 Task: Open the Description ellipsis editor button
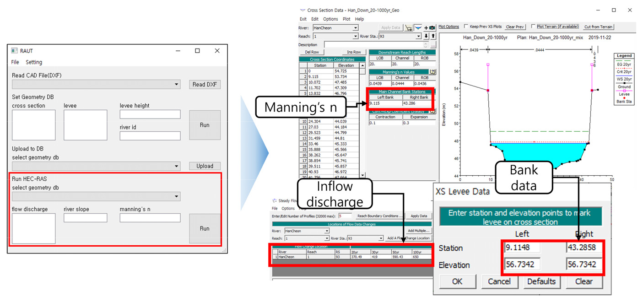click(x=433, y=45)
